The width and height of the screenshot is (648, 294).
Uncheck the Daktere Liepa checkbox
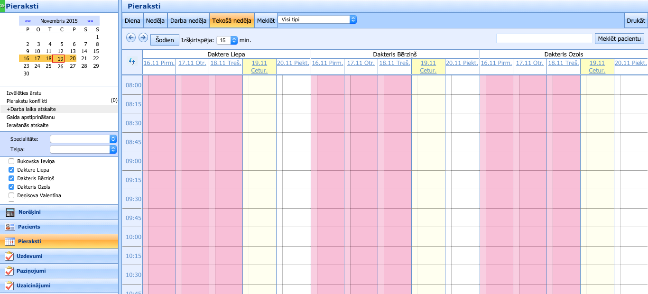point(11,170)
